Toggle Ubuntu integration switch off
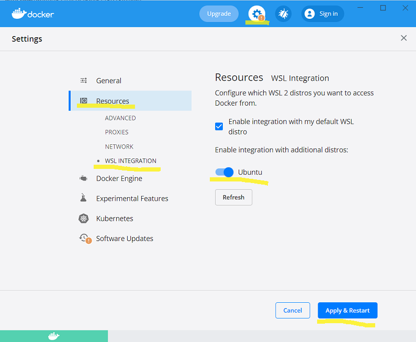The width and height of the screenshot is (416, 342). (x=224, y=172)
